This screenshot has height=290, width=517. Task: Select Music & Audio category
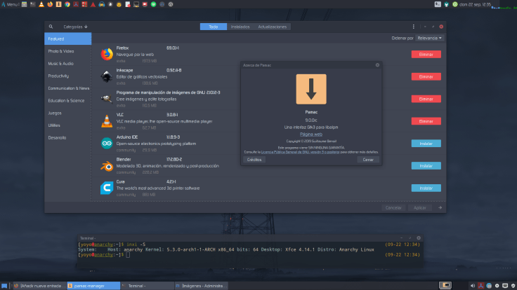[61, 64]
